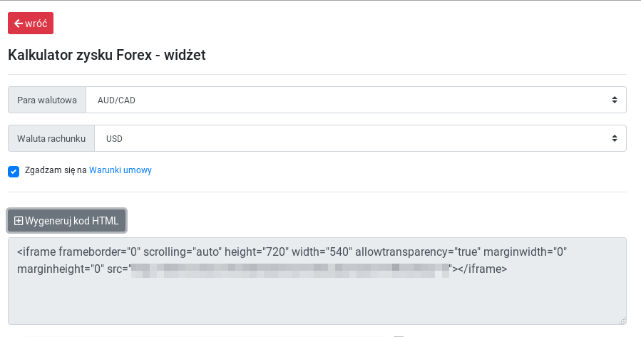
Task: Open the Warunki umowy link
Action: [120, 170]
